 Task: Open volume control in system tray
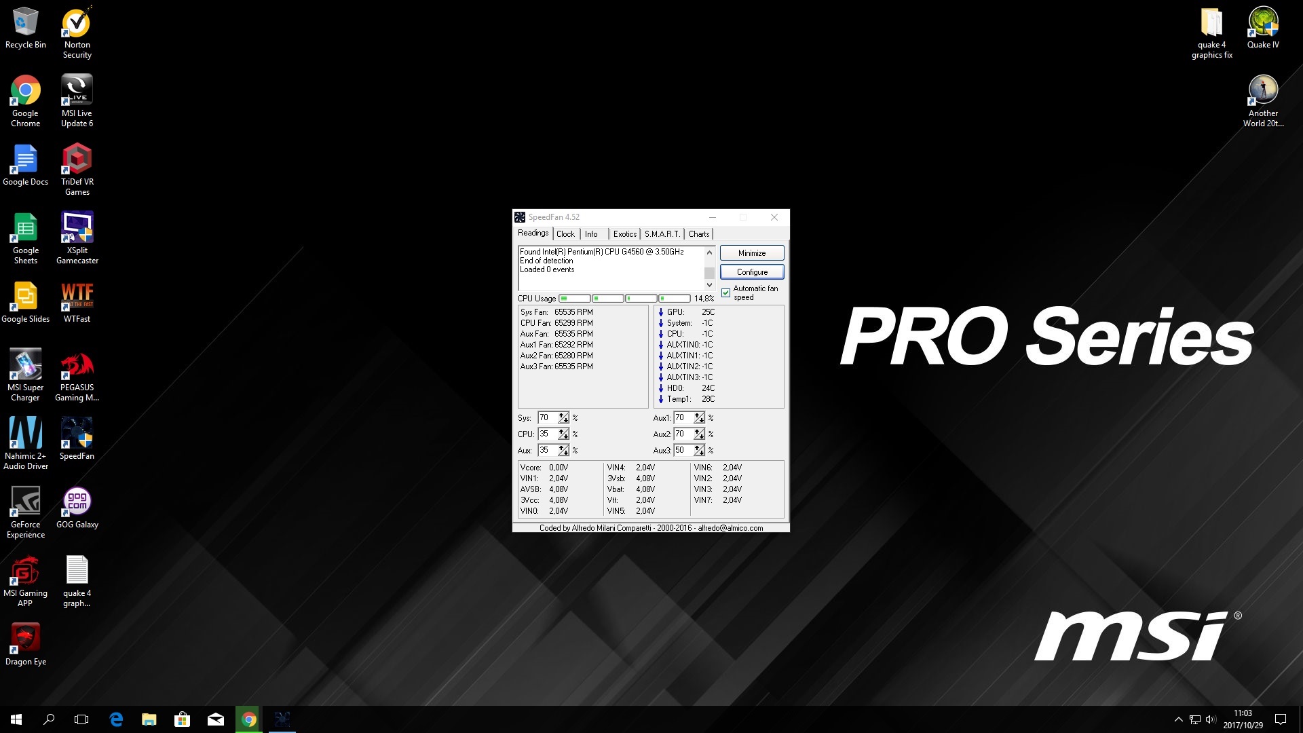[x=1211, y=719]
